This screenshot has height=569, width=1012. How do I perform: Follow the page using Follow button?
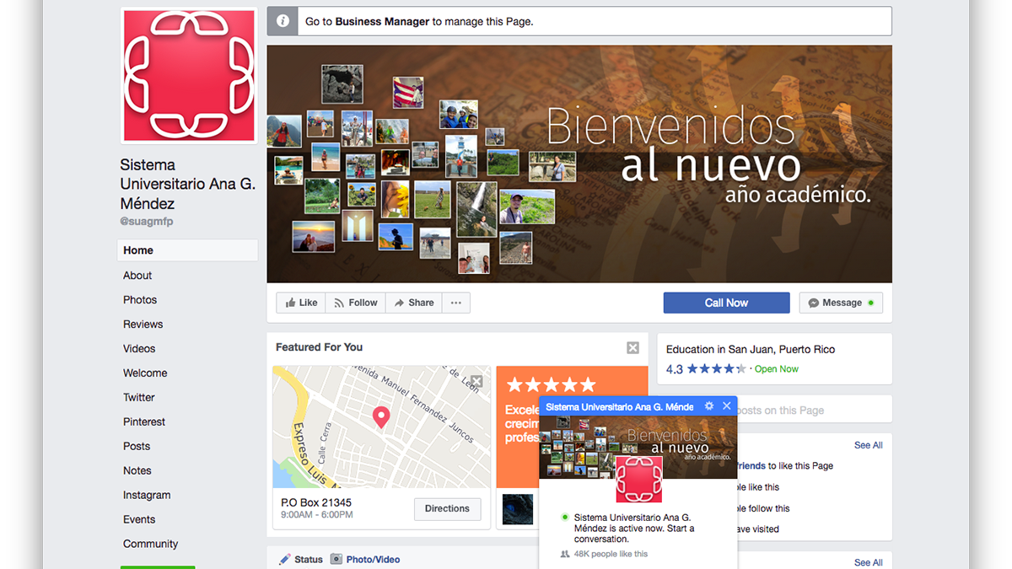pos(355,303)
